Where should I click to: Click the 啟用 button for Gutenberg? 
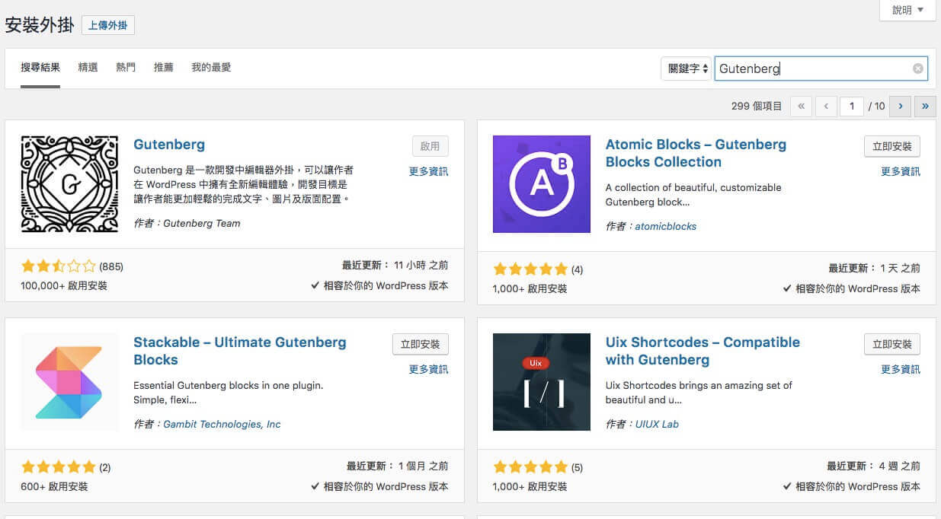coord(430,146)
